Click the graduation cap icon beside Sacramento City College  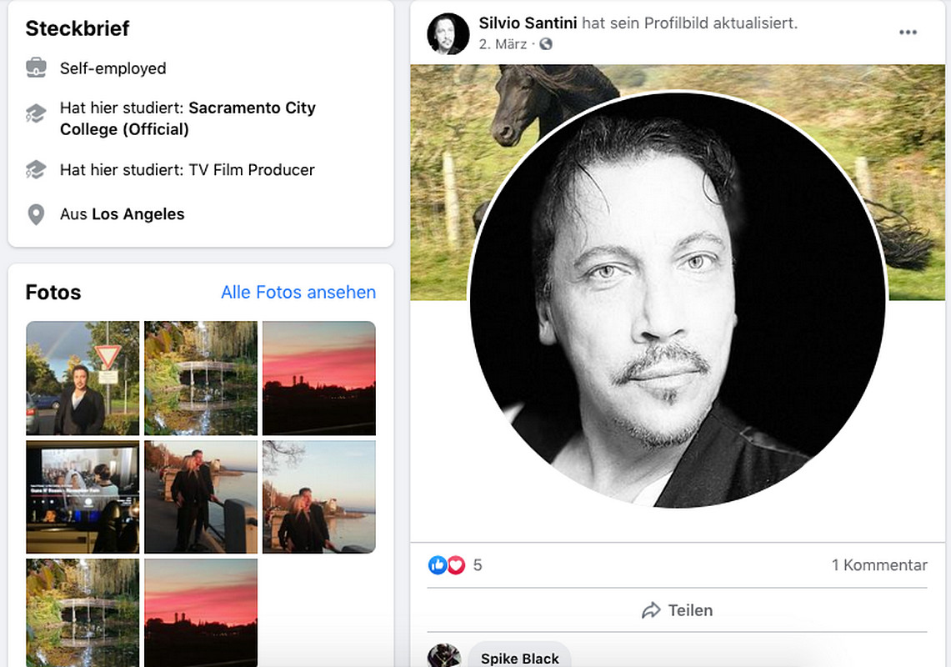[36, 113]
